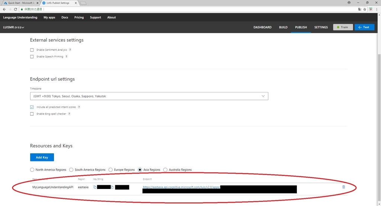381x206 pixels.
Task: Copy the second key string icon
Action: [x=112, y=187]
